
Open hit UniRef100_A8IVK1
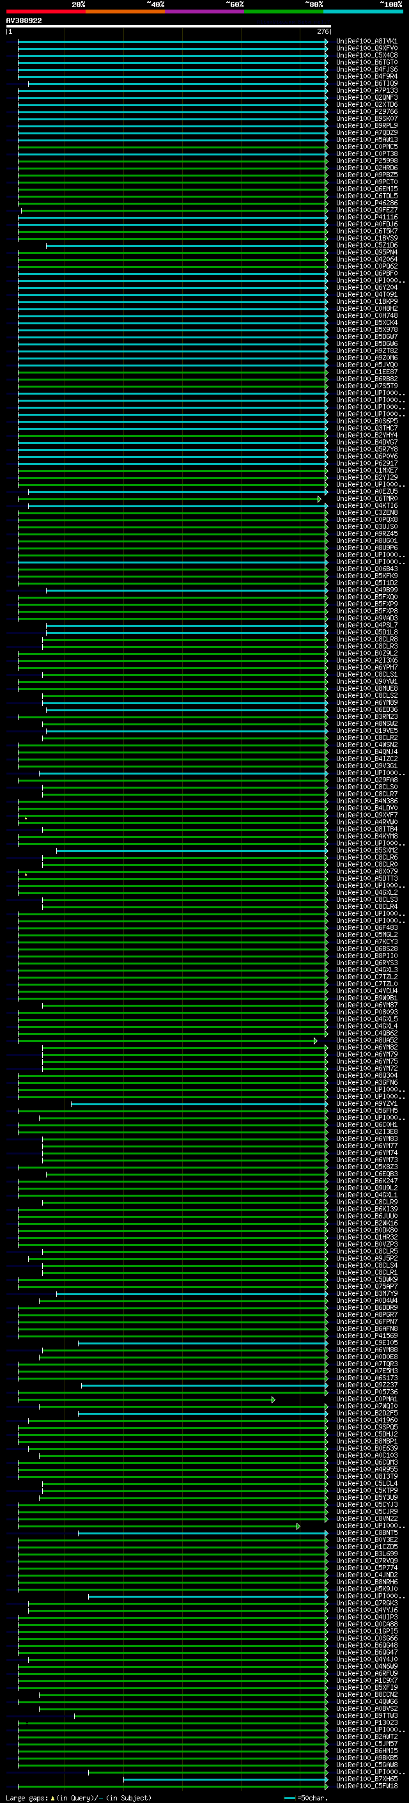[x=367, y=42]
